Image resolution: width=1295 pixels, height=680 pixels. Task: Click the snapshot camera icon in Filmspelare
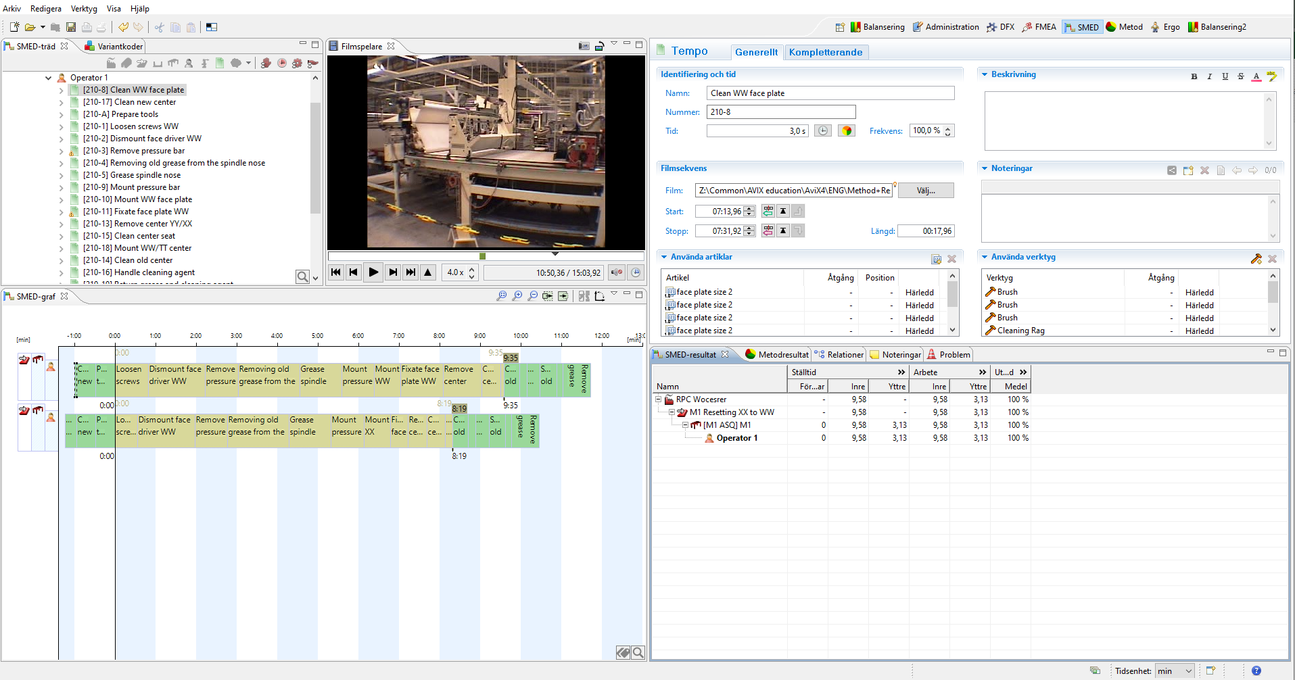584,46
